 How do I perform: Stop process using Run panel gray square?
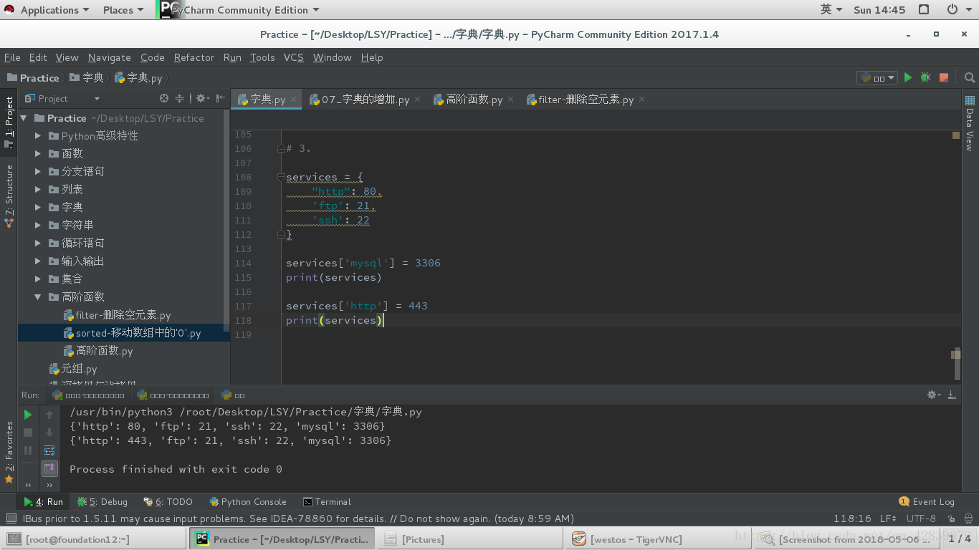[28, 433]
